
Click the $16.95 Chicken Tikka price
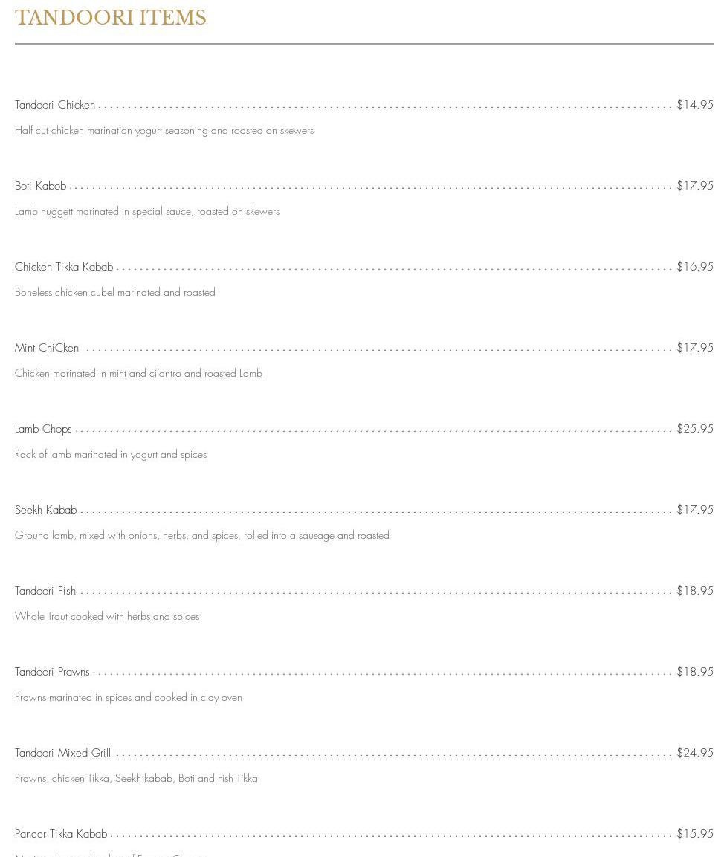[x=694, y=267]
